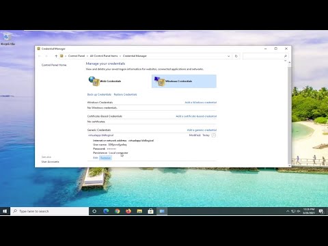This screenshot has width=328, height=246.
Task: Open Cortana from the taskbar
Action: coord(94,211)
